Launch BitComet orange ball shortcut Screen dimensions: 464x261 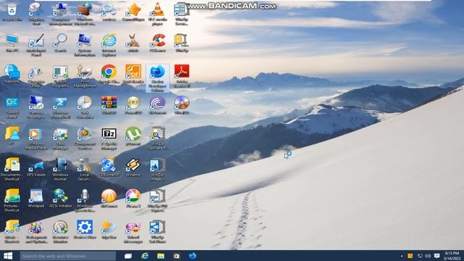tap(109, 199)
